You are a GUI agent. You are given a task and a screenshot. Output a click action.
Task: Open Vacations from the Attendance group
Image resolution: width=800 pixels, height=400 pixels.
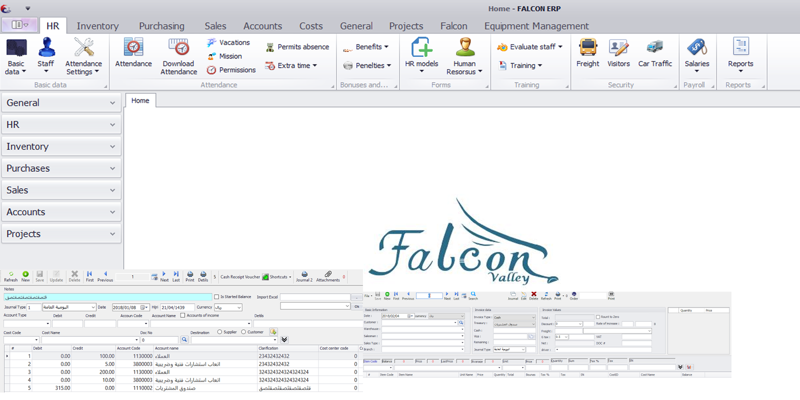228,42
